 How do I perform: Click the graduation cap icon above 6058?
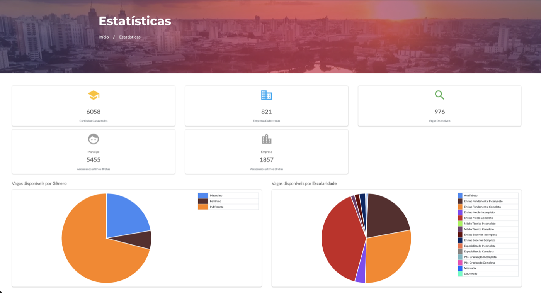click(x=94, y=95)
